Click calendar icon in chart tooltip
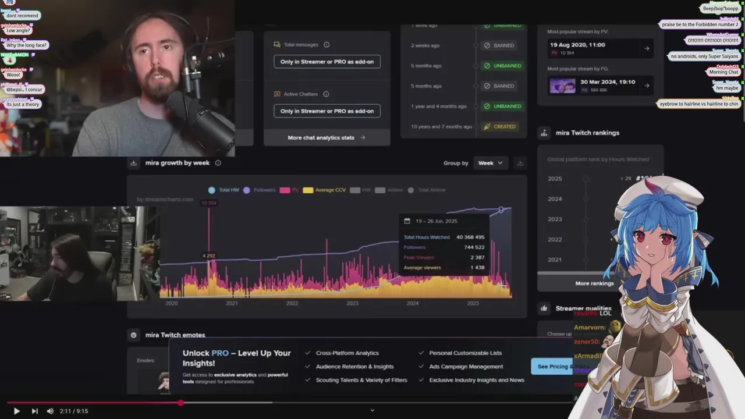The width and height of the screenshot is (745, 419). 407,221
